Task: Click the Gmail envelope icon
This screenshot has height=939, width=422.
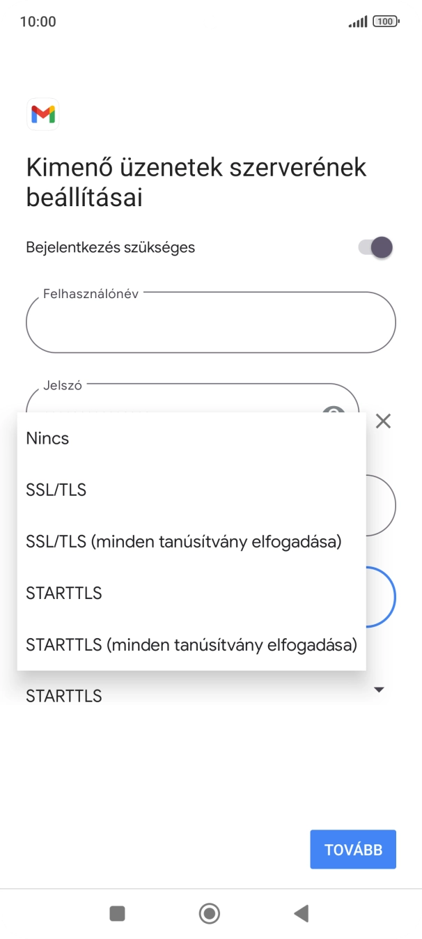Action: [42, 114]
